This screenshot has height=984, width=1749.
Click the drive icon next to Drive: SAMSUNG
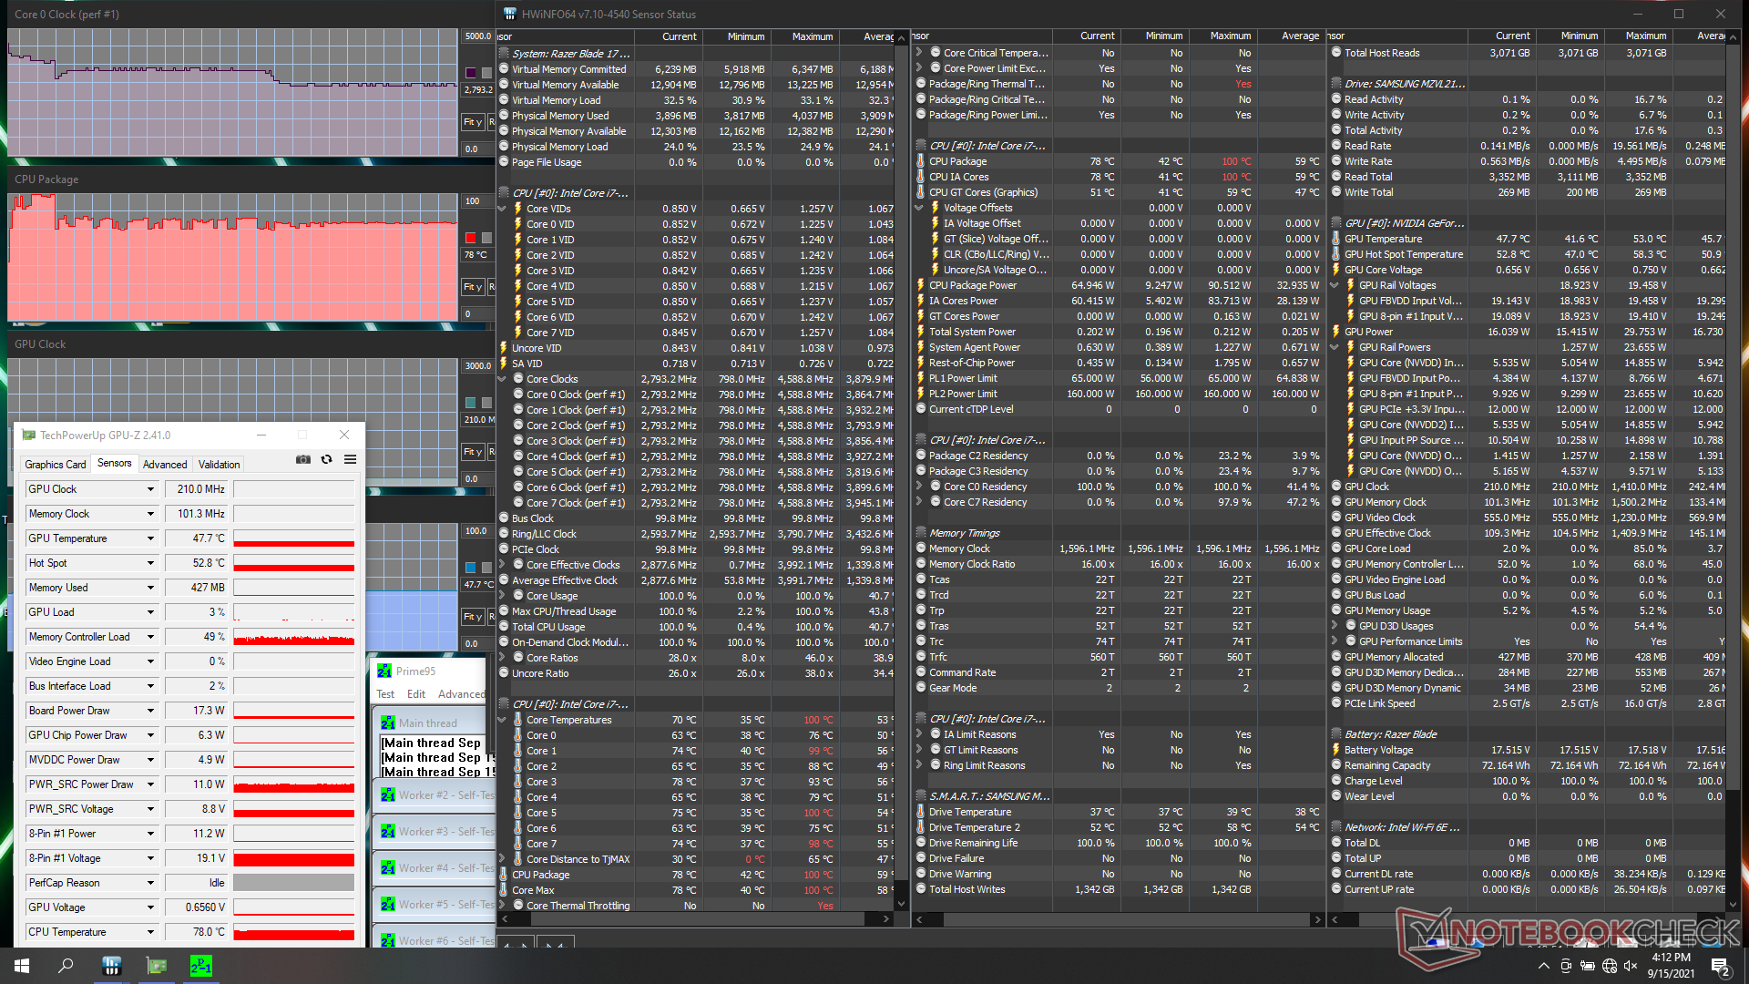point(1336,84)
